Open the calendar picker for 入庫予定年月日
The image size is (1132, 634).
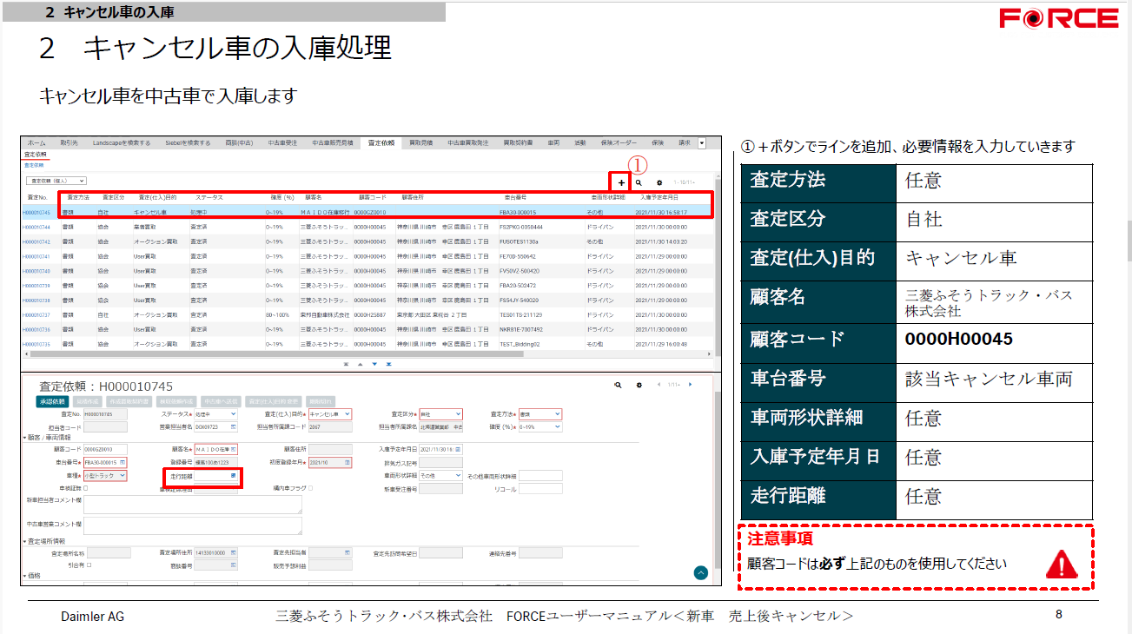coord(459,450)
